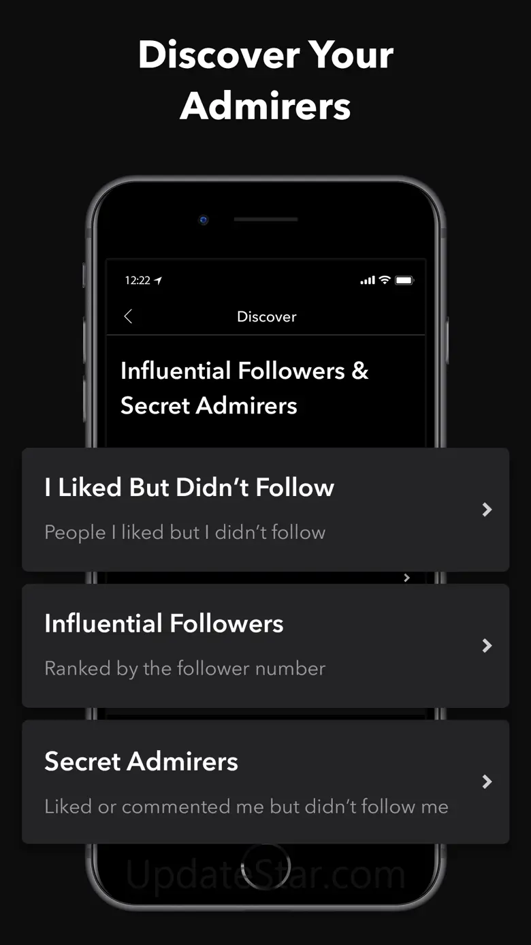
Task: Click the phone's front camera dot
Action: [x=204, y=219]
